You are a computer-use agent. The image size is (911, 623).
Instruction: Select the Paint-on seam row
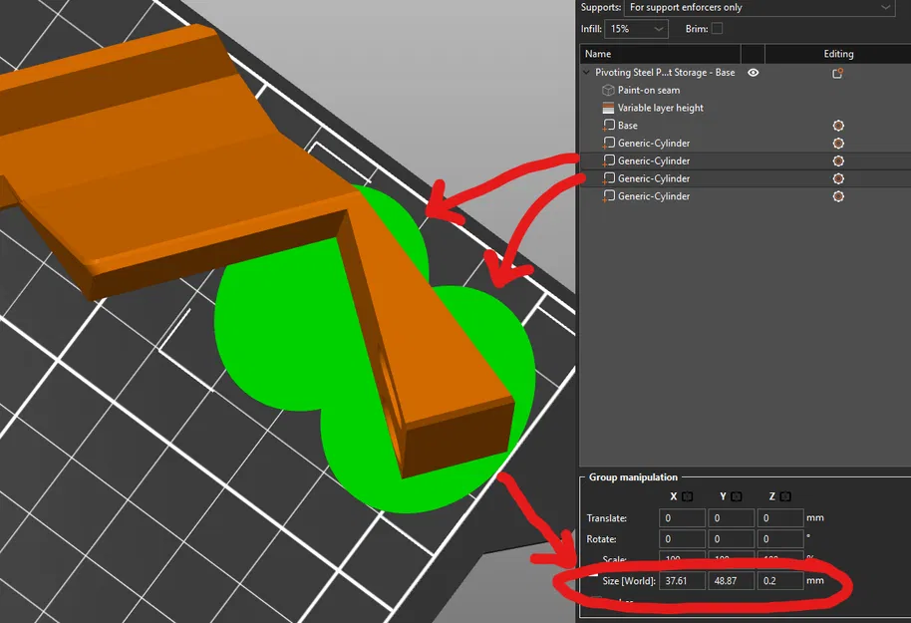[x=745, y=90]
